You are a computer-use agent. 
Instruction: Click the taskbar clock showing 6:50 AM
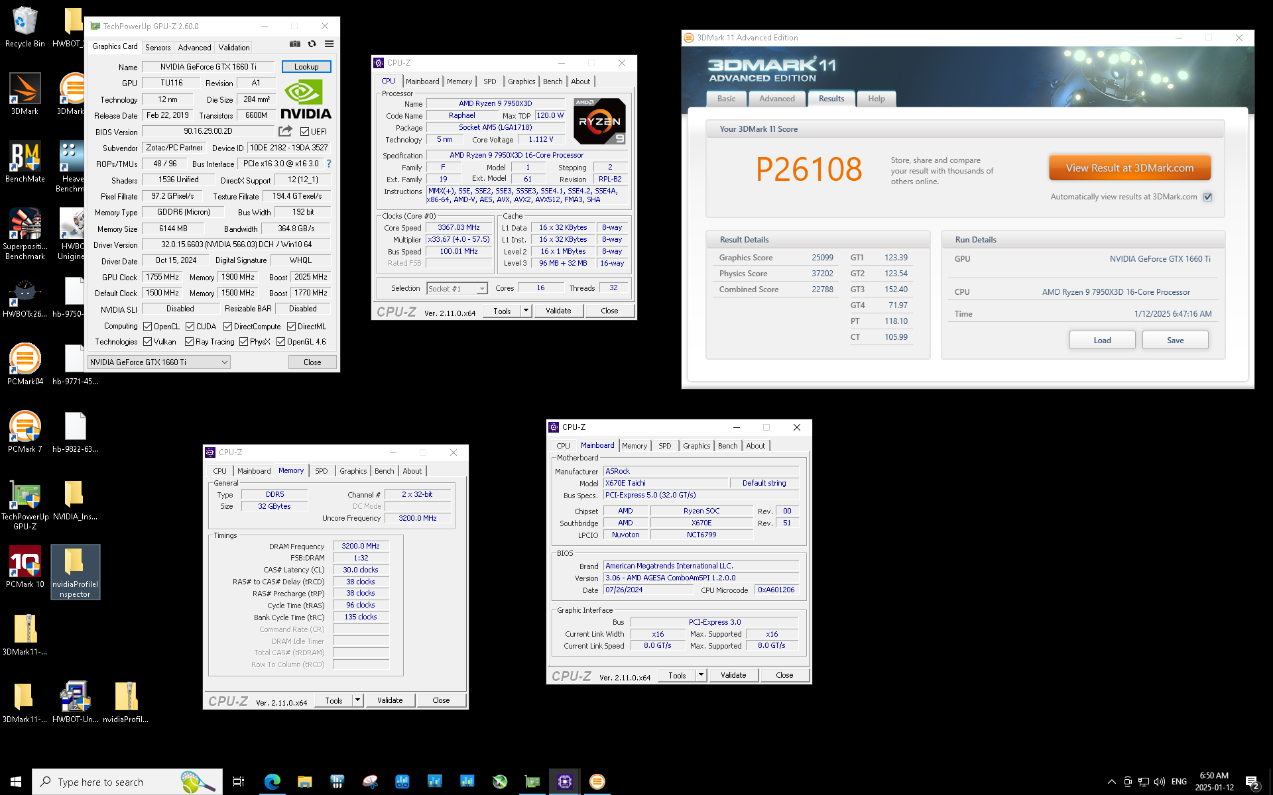click(x=1214, y=782)
